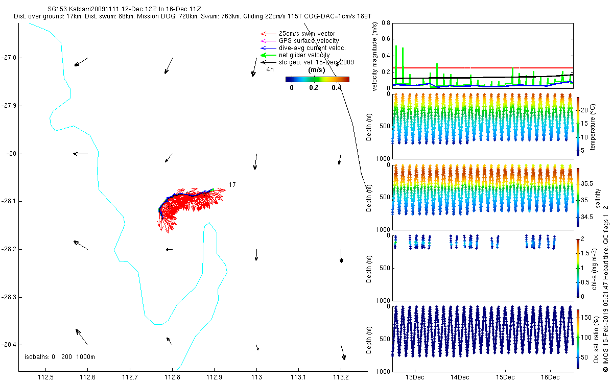Viewport: 613px width, 383px height.
Task: Click the '13Dec' date tick label
Action: [x=415, y=377]
